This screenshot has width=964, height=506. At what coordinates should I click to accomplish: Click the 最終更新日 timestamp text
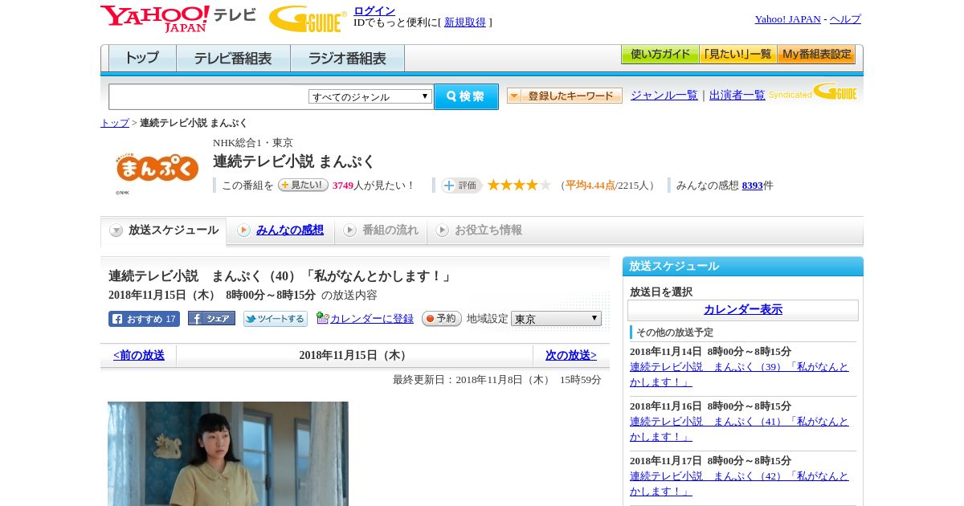point(497,380)
